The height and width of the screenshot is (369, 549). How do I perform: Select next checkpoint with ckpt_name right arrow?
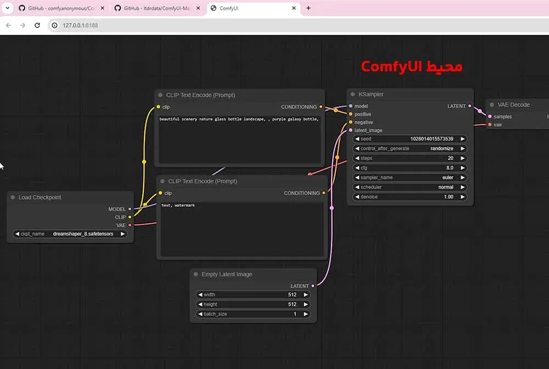click(x=122, y=234)
